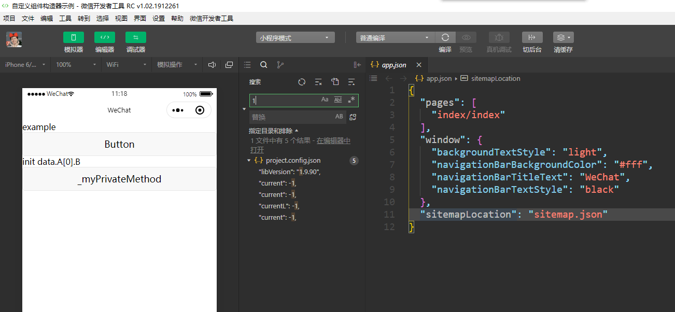
Task: Collapse project.config.json search results
Action: pyautogui.click(x=249, y=161)
